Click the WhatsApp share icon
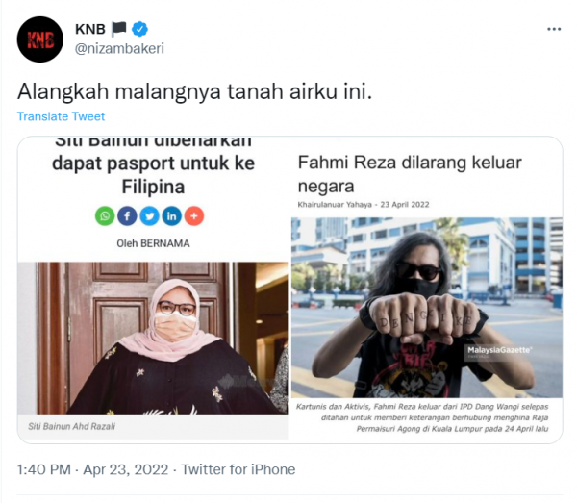This screenshot has height=503, width=577. [105, 216]
